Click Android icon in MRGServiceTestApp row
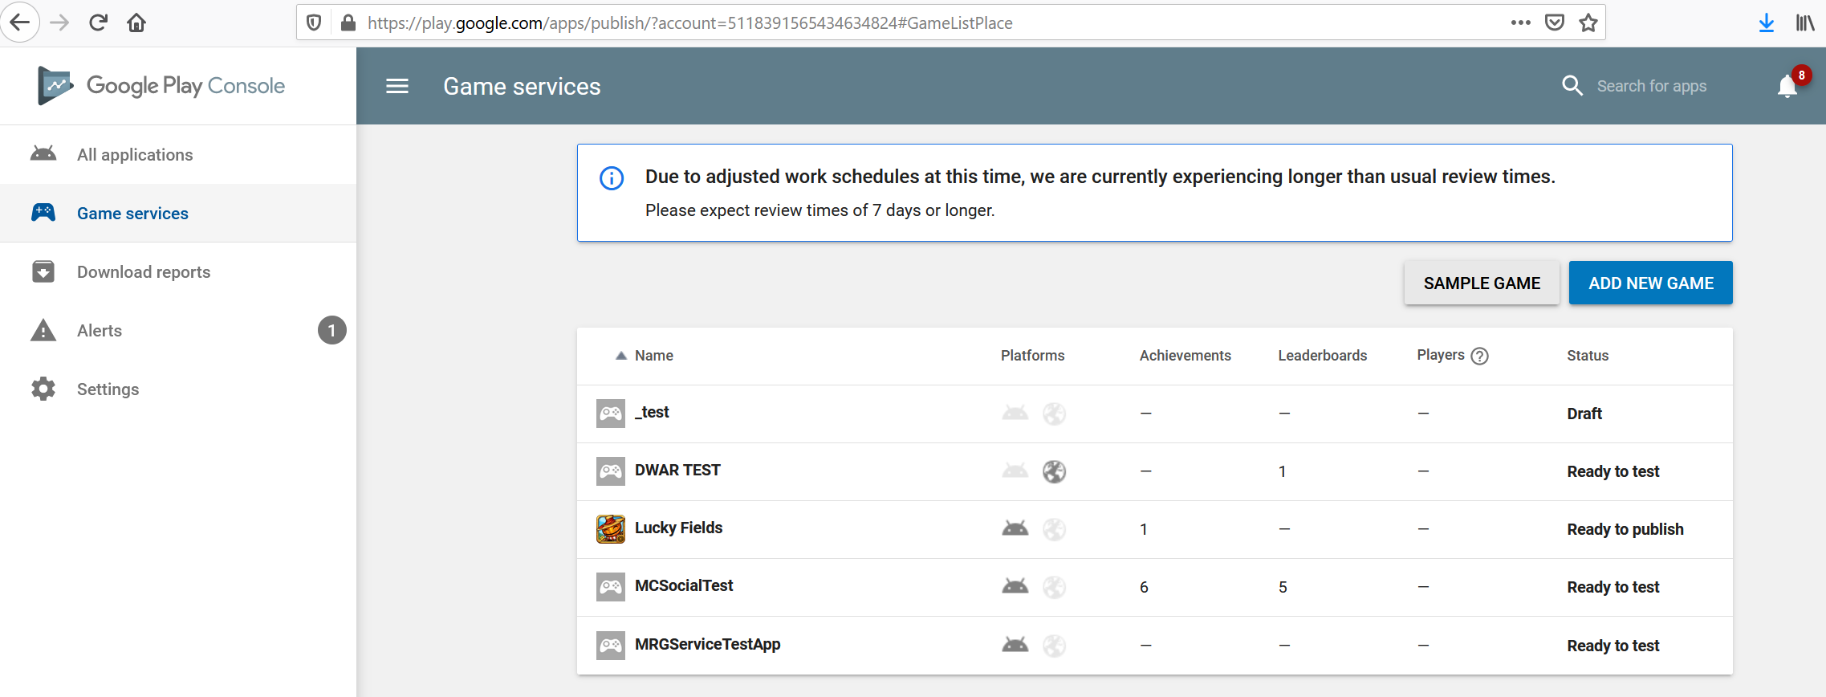 (1015, 644)
